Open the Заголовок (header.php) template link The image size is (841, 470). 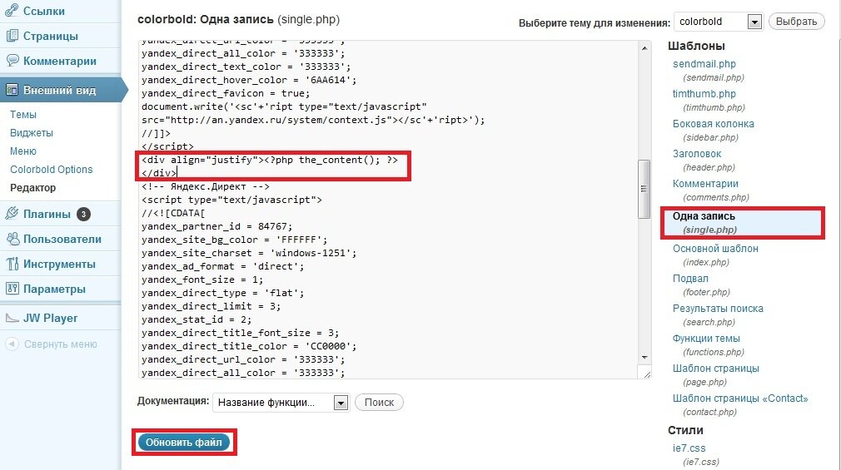697,154
